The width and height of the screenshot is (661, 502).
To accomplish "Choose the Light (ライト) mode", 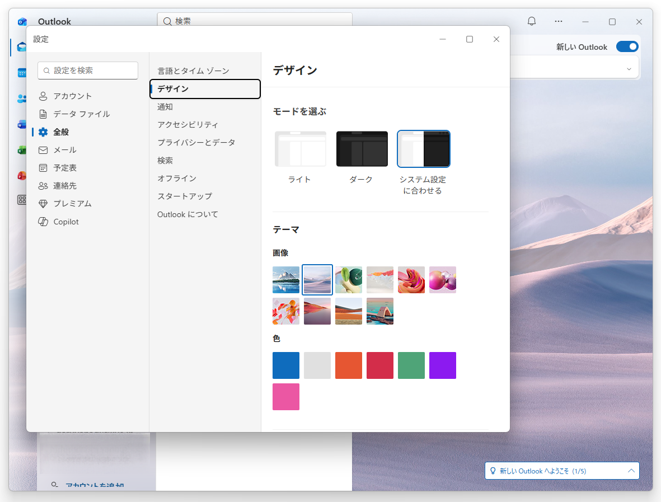I will click(x=300, y=149).
